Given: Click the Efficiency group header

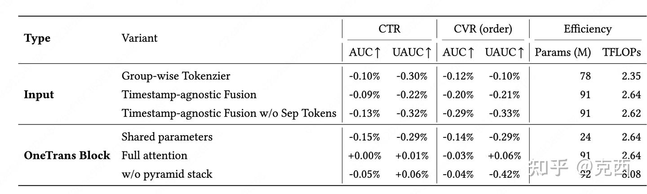Looking at the screenshot, I should pos(588,29).
